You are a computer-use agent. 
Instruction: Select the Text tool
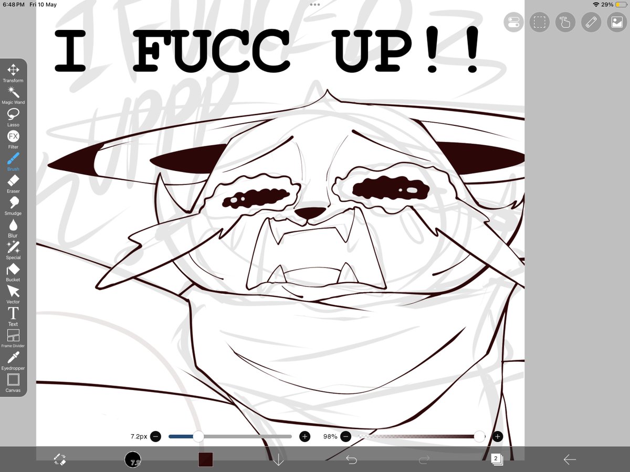click(13, 316)
